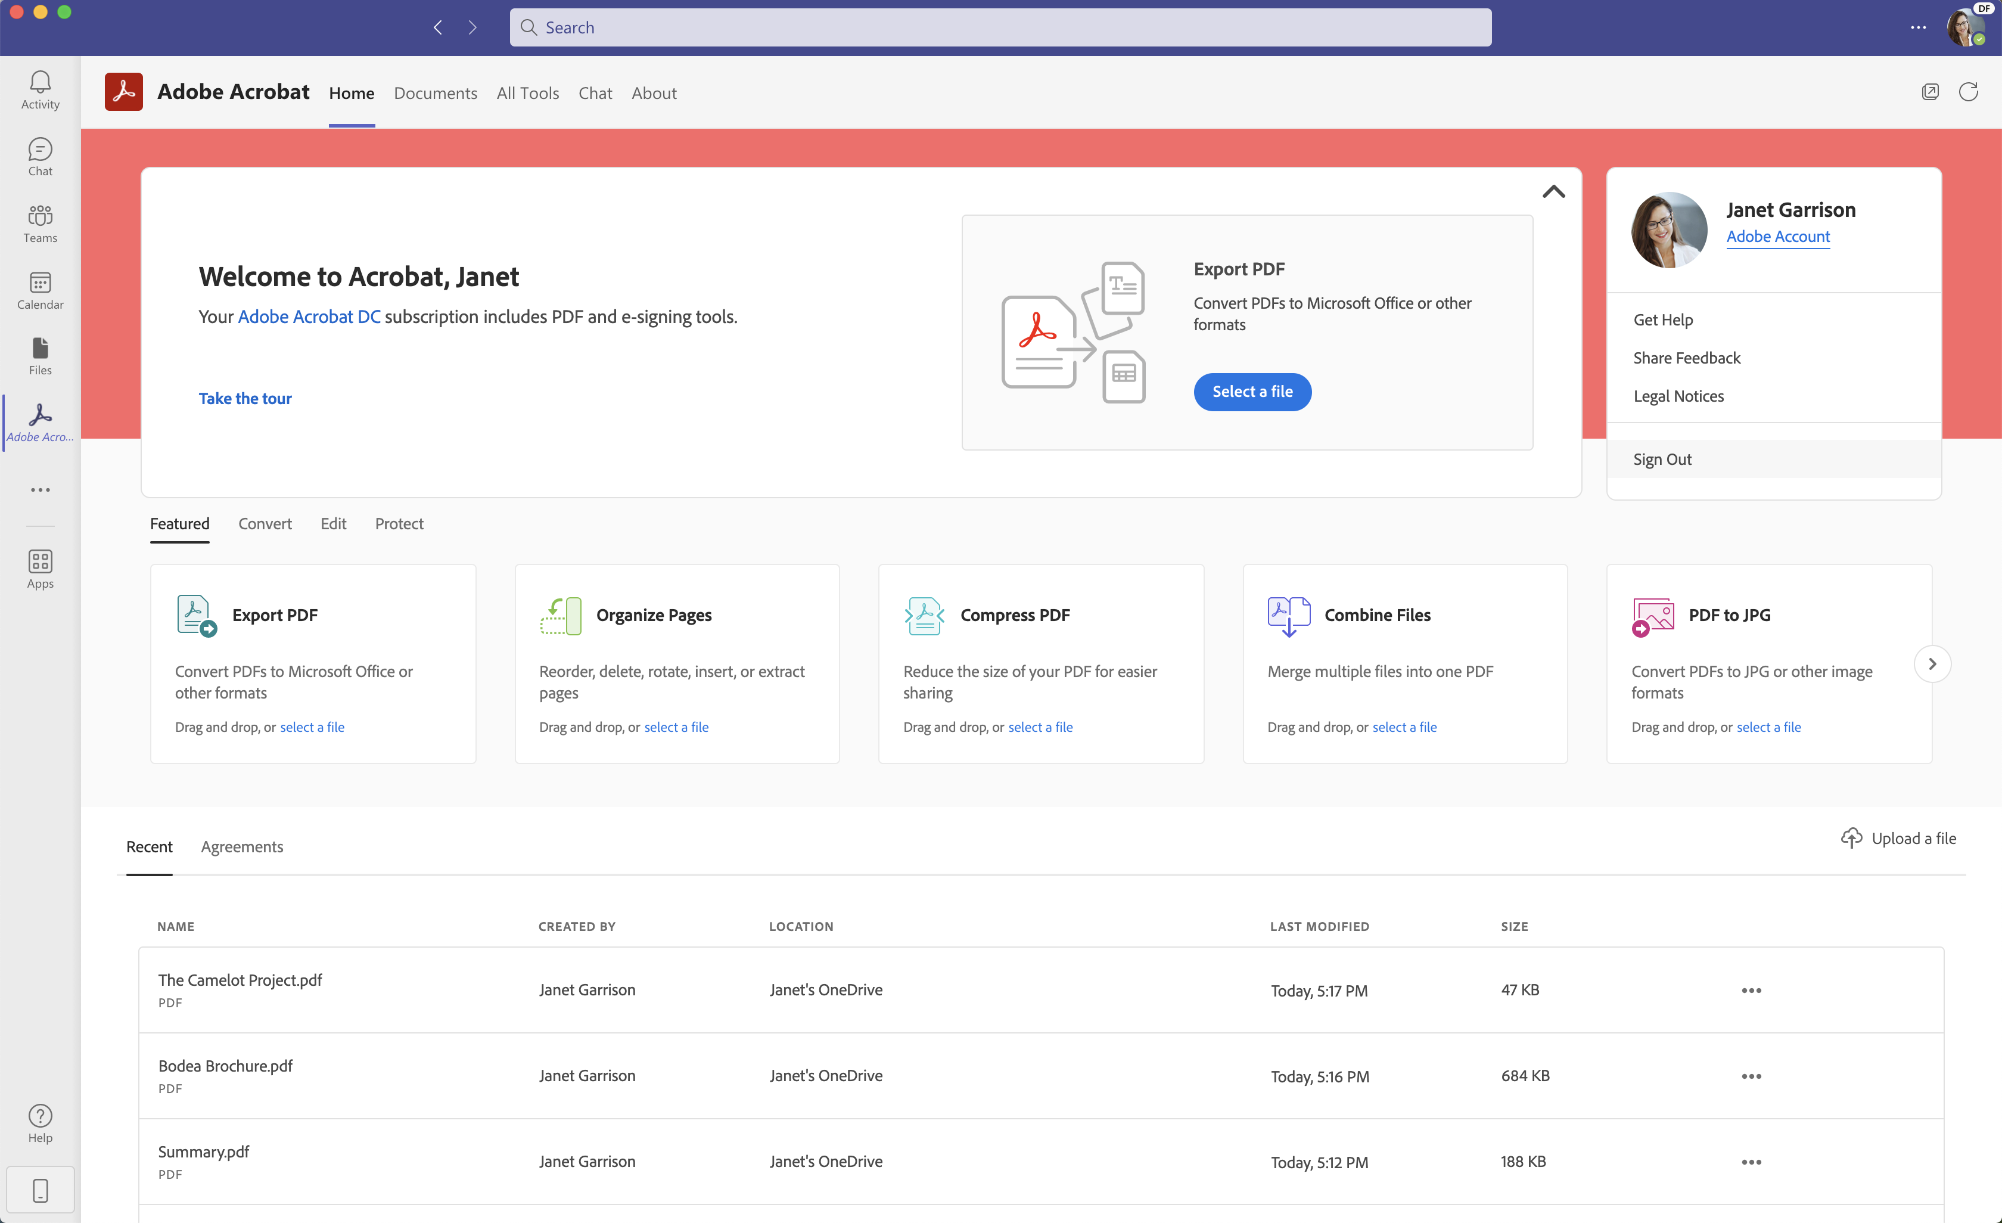Image resolution: width=2002 pixels, height=1223 pixels.
Task: Select Sign Out from the account menu
Action: click(x=1662, y=458)
